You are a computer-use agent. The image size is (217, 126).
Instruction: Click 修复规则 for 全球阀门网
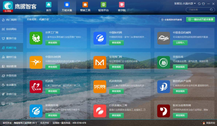[116, 67]
